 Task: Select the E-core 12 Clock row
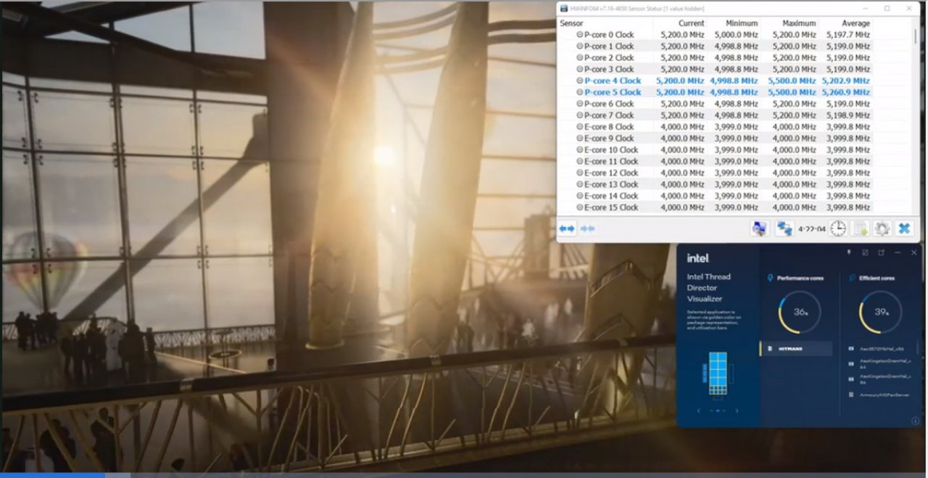point(715,173)
